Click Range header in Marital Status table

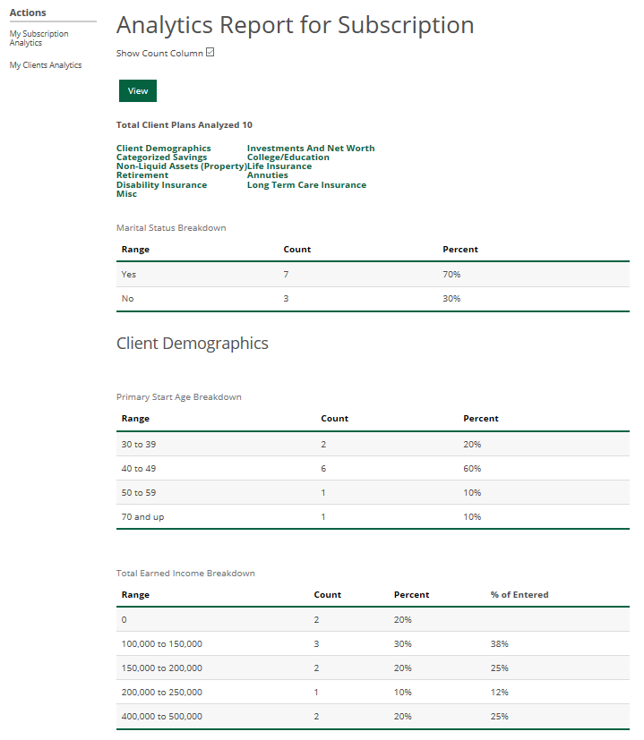coord(135,250)
